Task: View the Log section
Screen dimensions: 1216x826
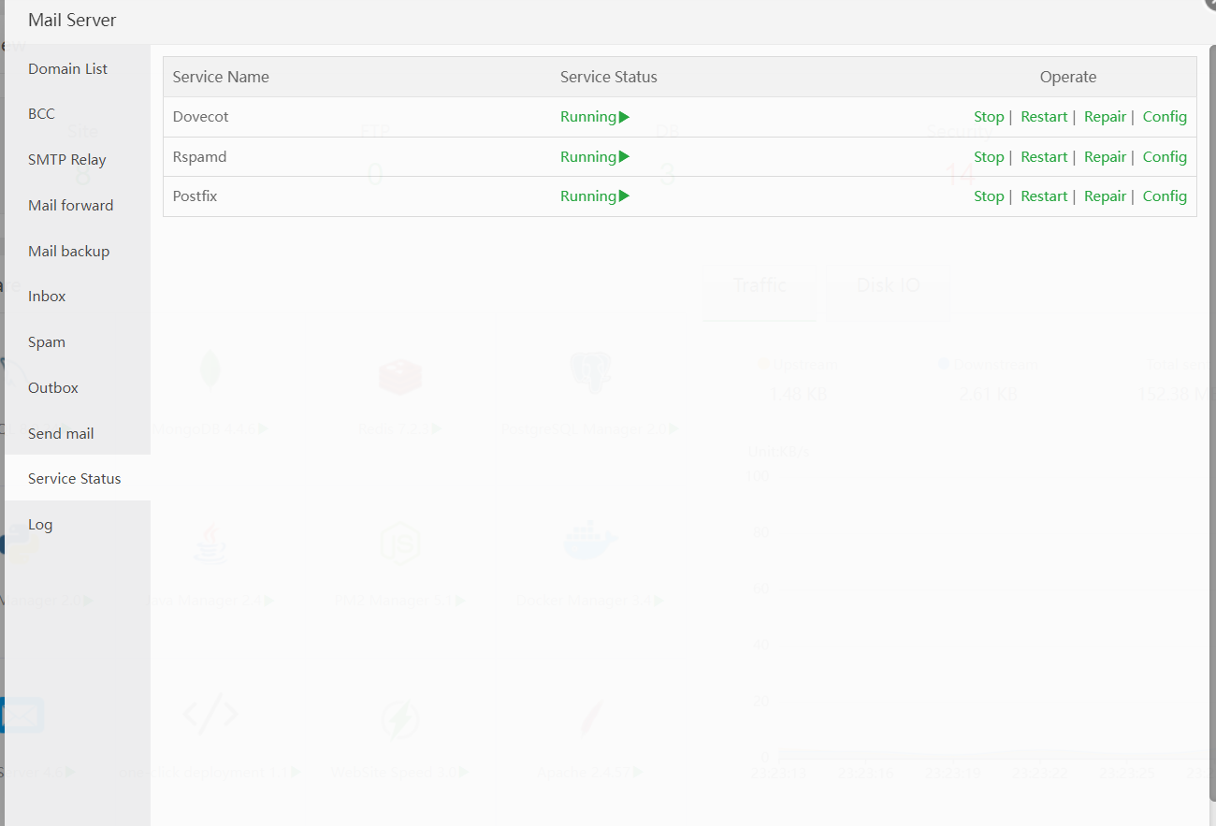Action: coord(77,525)
